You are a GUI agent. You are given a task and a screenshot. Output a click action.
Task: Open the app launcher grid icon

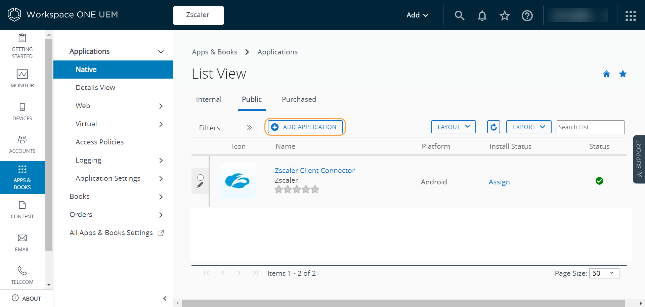click(x=631, y=15)
